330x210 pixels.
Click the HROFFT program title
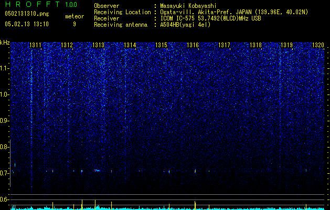click(x=33, y=4)
